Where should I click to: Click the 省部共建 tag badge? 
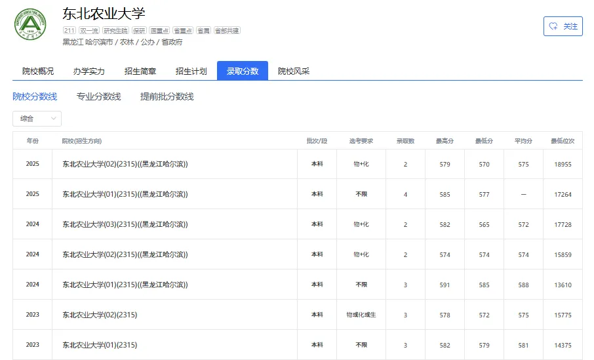pyautogui.click(x=227, y=31)
